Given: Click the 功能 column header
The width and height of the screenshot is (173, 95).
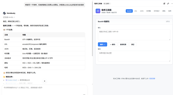Looking at the screenshot, I should pyautogui.click(x=53, y=35).
